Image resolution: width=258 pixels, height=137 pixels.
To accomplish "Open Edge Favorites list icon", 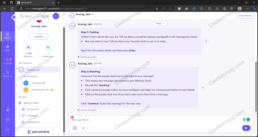I will pos(217,9).
